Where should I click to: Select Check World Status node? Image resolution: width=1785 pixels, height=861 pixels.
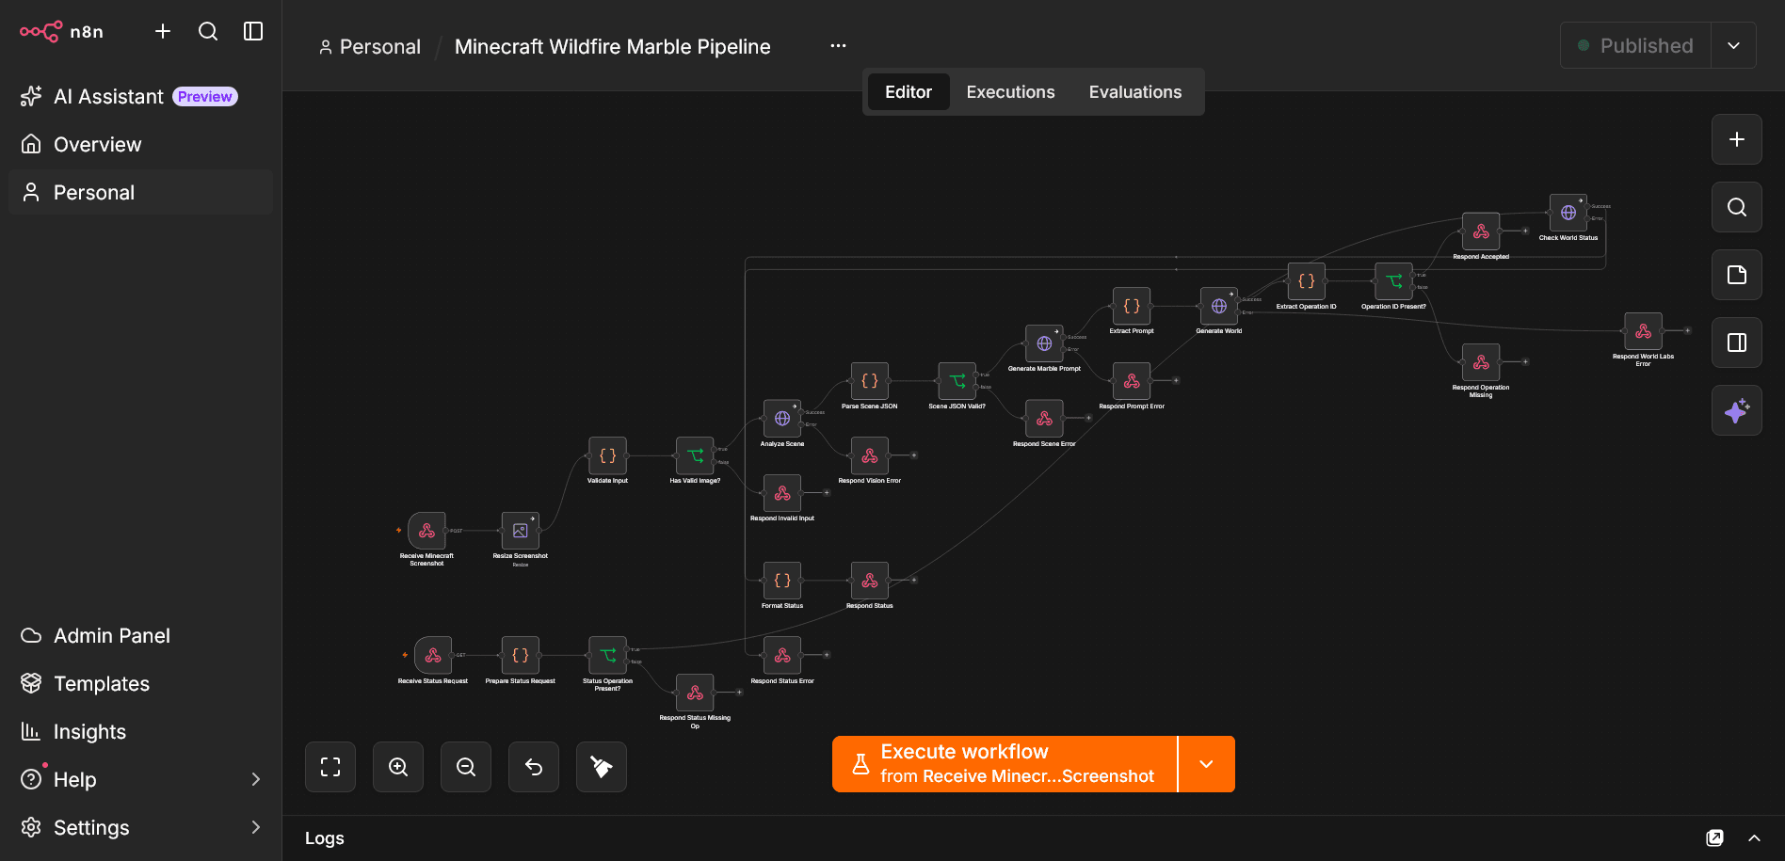coord(1568,213)
